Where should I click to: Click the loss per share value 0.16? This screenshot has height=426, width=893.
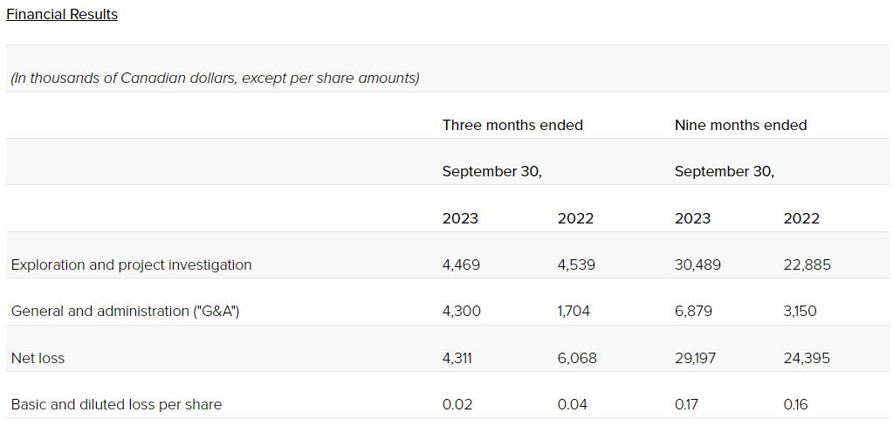click(796, 404)
